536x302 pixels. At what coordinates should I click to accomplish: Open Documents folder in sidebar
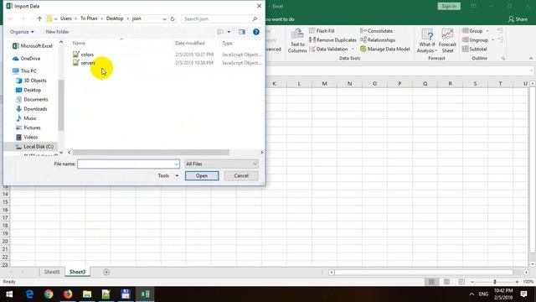coord(32,99)
